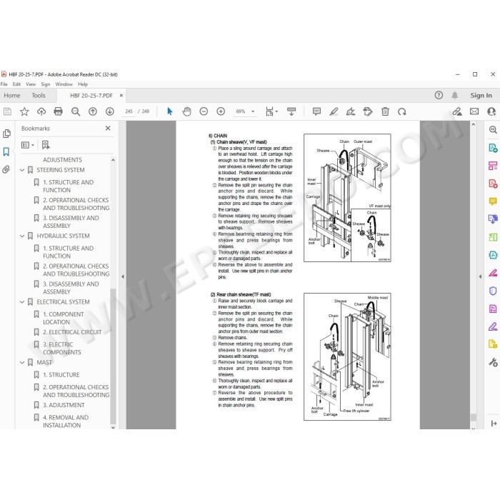This screenshot has width=500, height=500.
Task: Click the stamp tool icon
Action: (368, 111)
